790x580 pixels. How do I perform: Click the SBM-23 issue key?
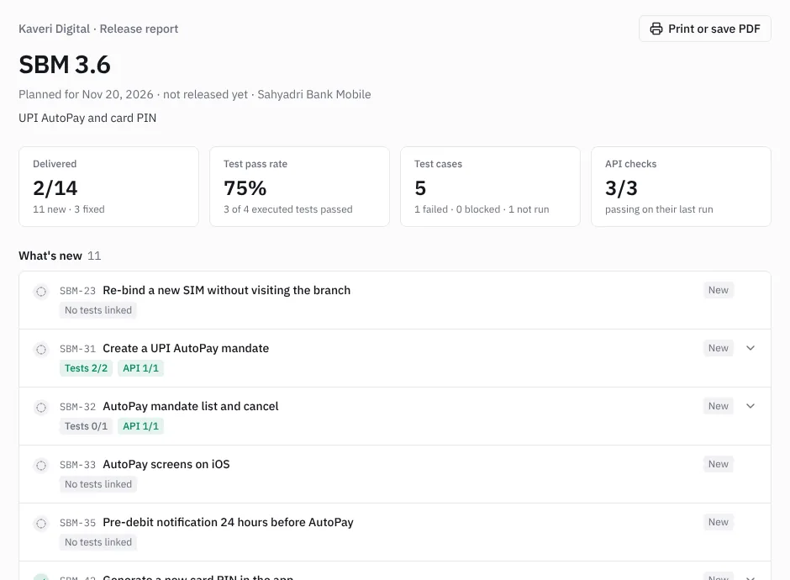click(77, 291)
